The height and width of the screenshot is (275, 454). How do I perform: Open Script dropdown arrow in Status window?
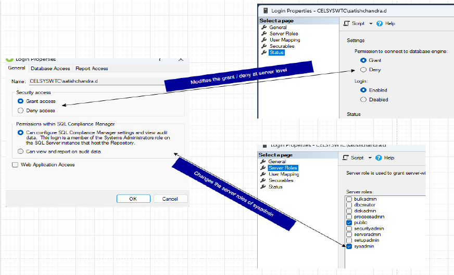371,24
